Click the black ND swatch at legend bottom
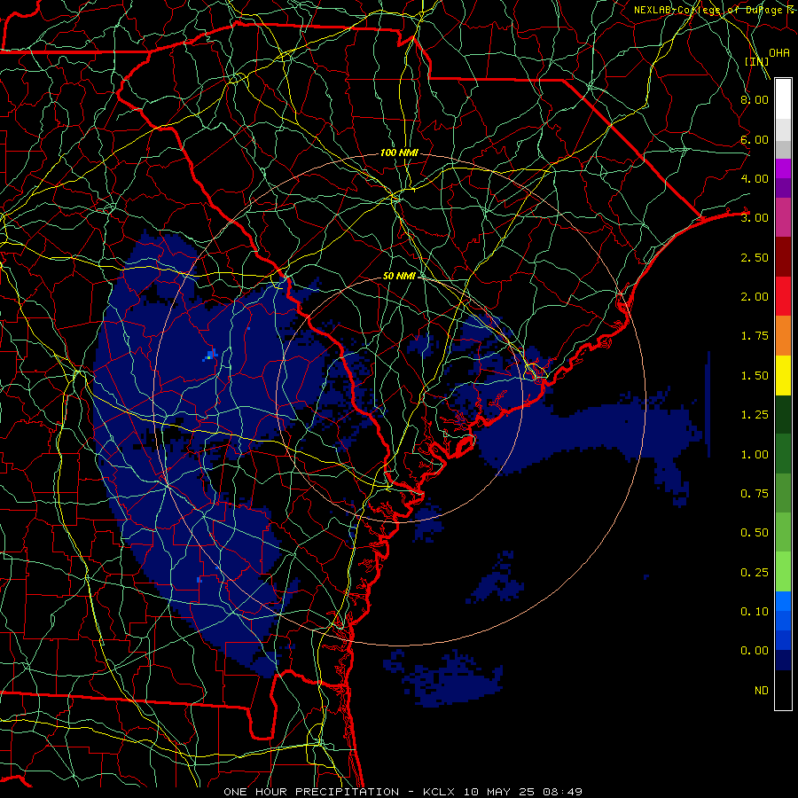The height and width of the screenshot is (798, 798). coord(783,690)
